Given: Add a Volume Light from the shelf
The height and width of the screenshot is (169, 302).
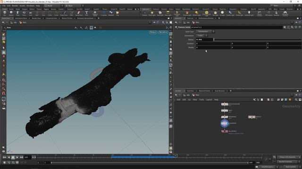Looking at the screenshot, I should pyautogui.click(x=187, y=14).
